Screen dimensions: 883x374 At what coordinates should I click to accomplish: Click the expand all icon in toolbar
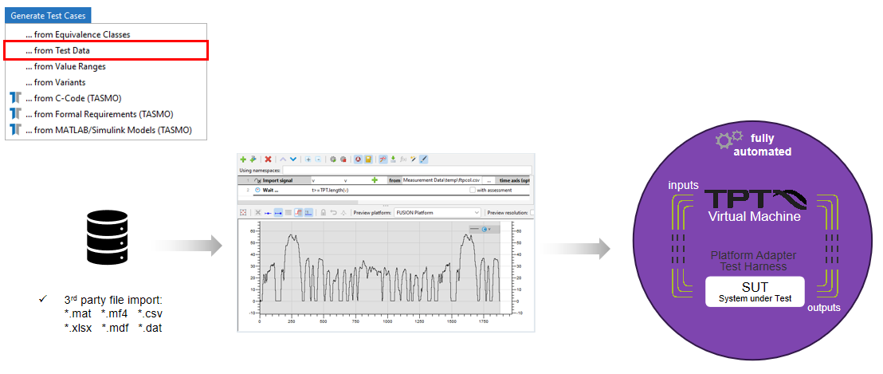point(308,159)
